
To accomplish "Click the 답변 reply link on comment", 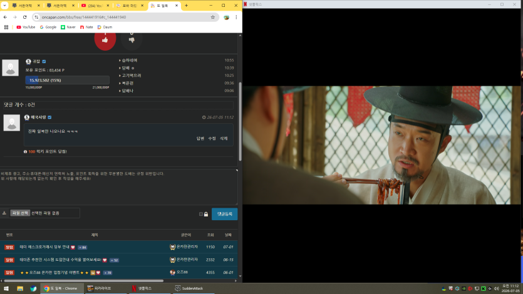I will (x=200, y=138).
